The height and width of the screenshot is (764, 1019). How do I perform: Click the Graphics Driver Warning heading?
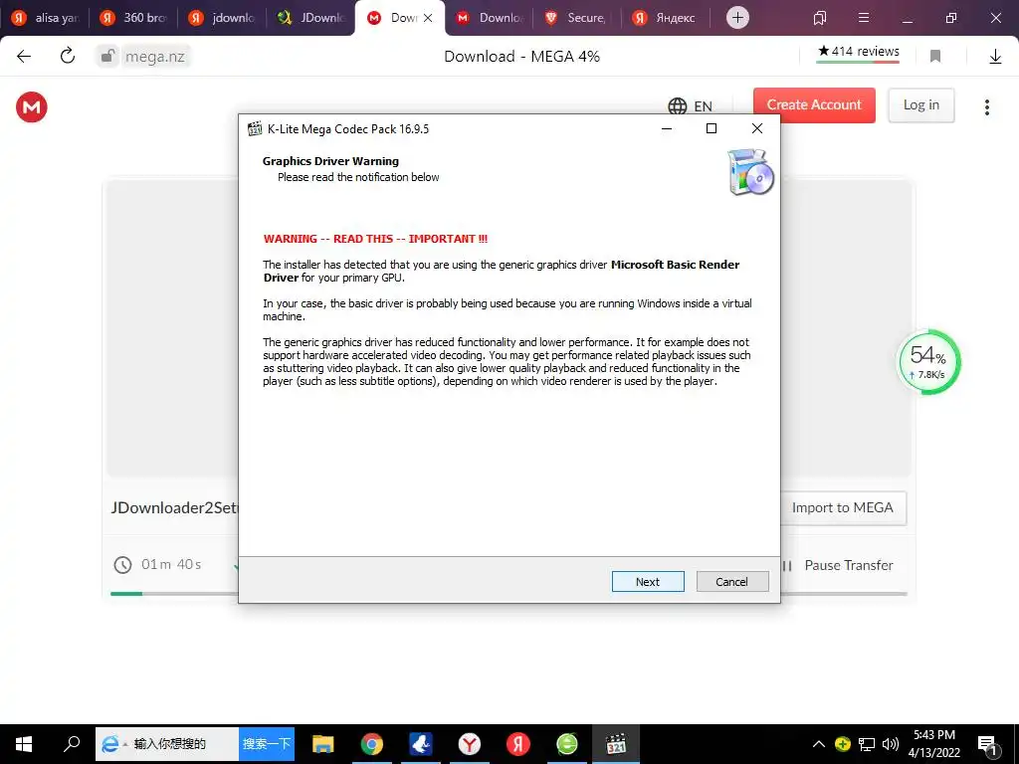330,161
